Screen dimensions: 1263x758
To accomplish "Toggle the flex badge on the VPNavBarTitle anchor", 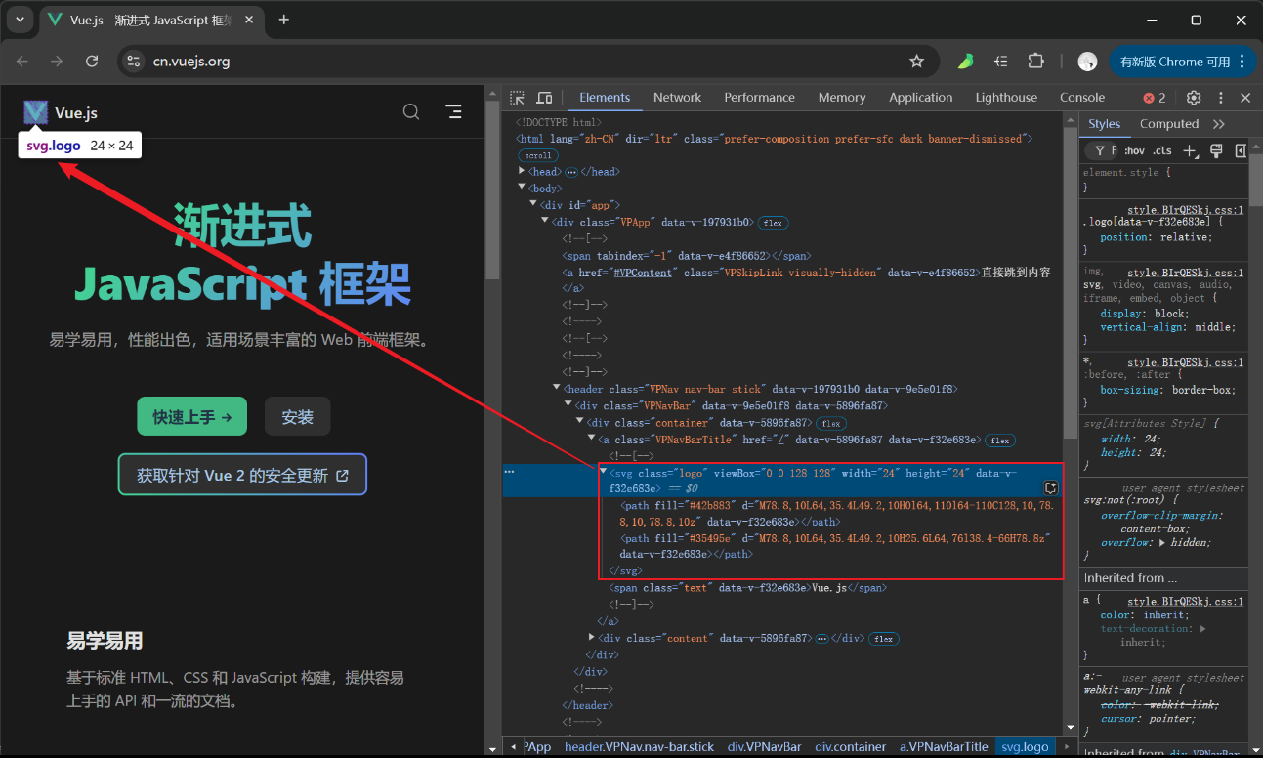I will [1000, 441].
